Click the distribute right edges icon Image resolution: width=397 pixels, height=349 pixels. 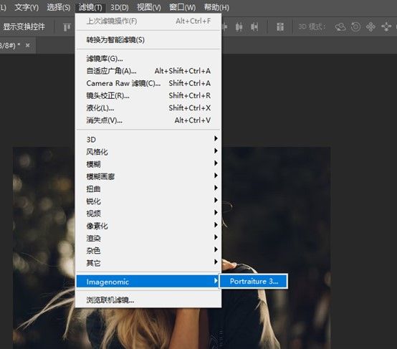coord(254,27)
